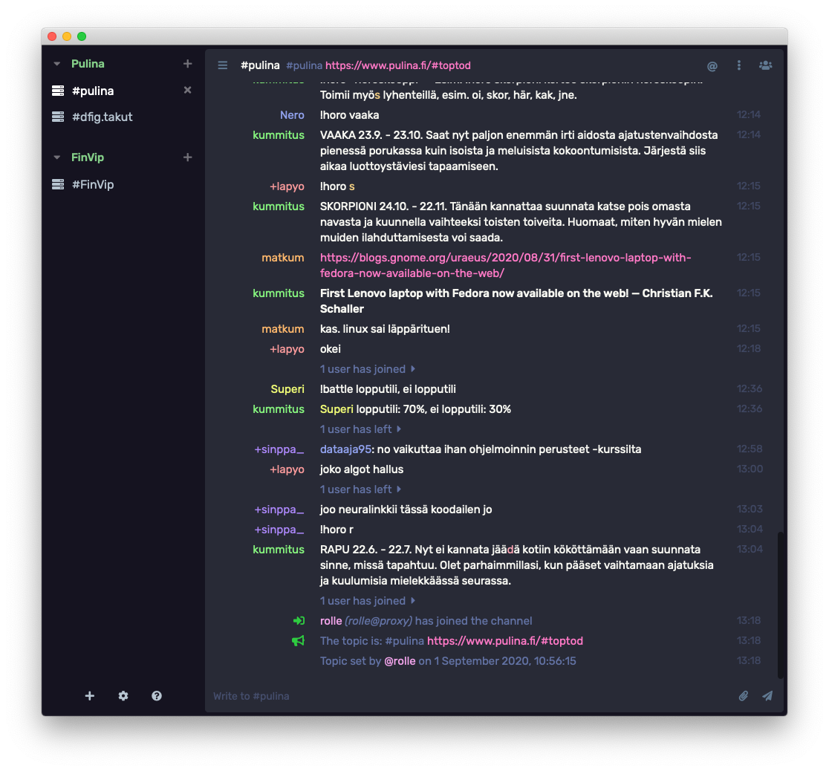The width and height of the screenshot is (829, 771).
Task: Add a channel to FinVip network
Action: click(188, 157)
